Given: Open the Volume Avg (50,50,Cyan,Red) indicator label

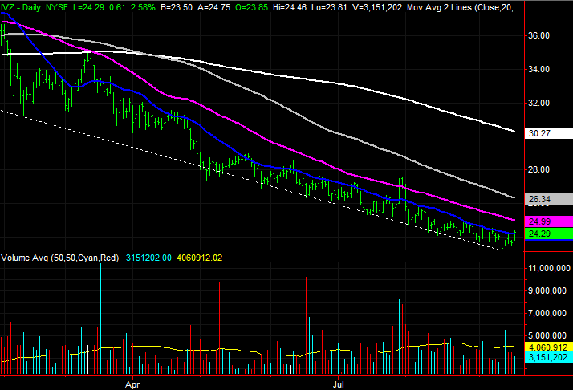Looking at the screenshot, I should click(x=60, y=258).
